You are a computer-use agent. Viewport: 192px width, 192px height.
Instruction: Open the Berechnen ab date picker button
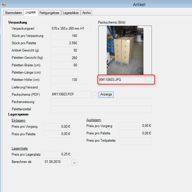point(75,162)
